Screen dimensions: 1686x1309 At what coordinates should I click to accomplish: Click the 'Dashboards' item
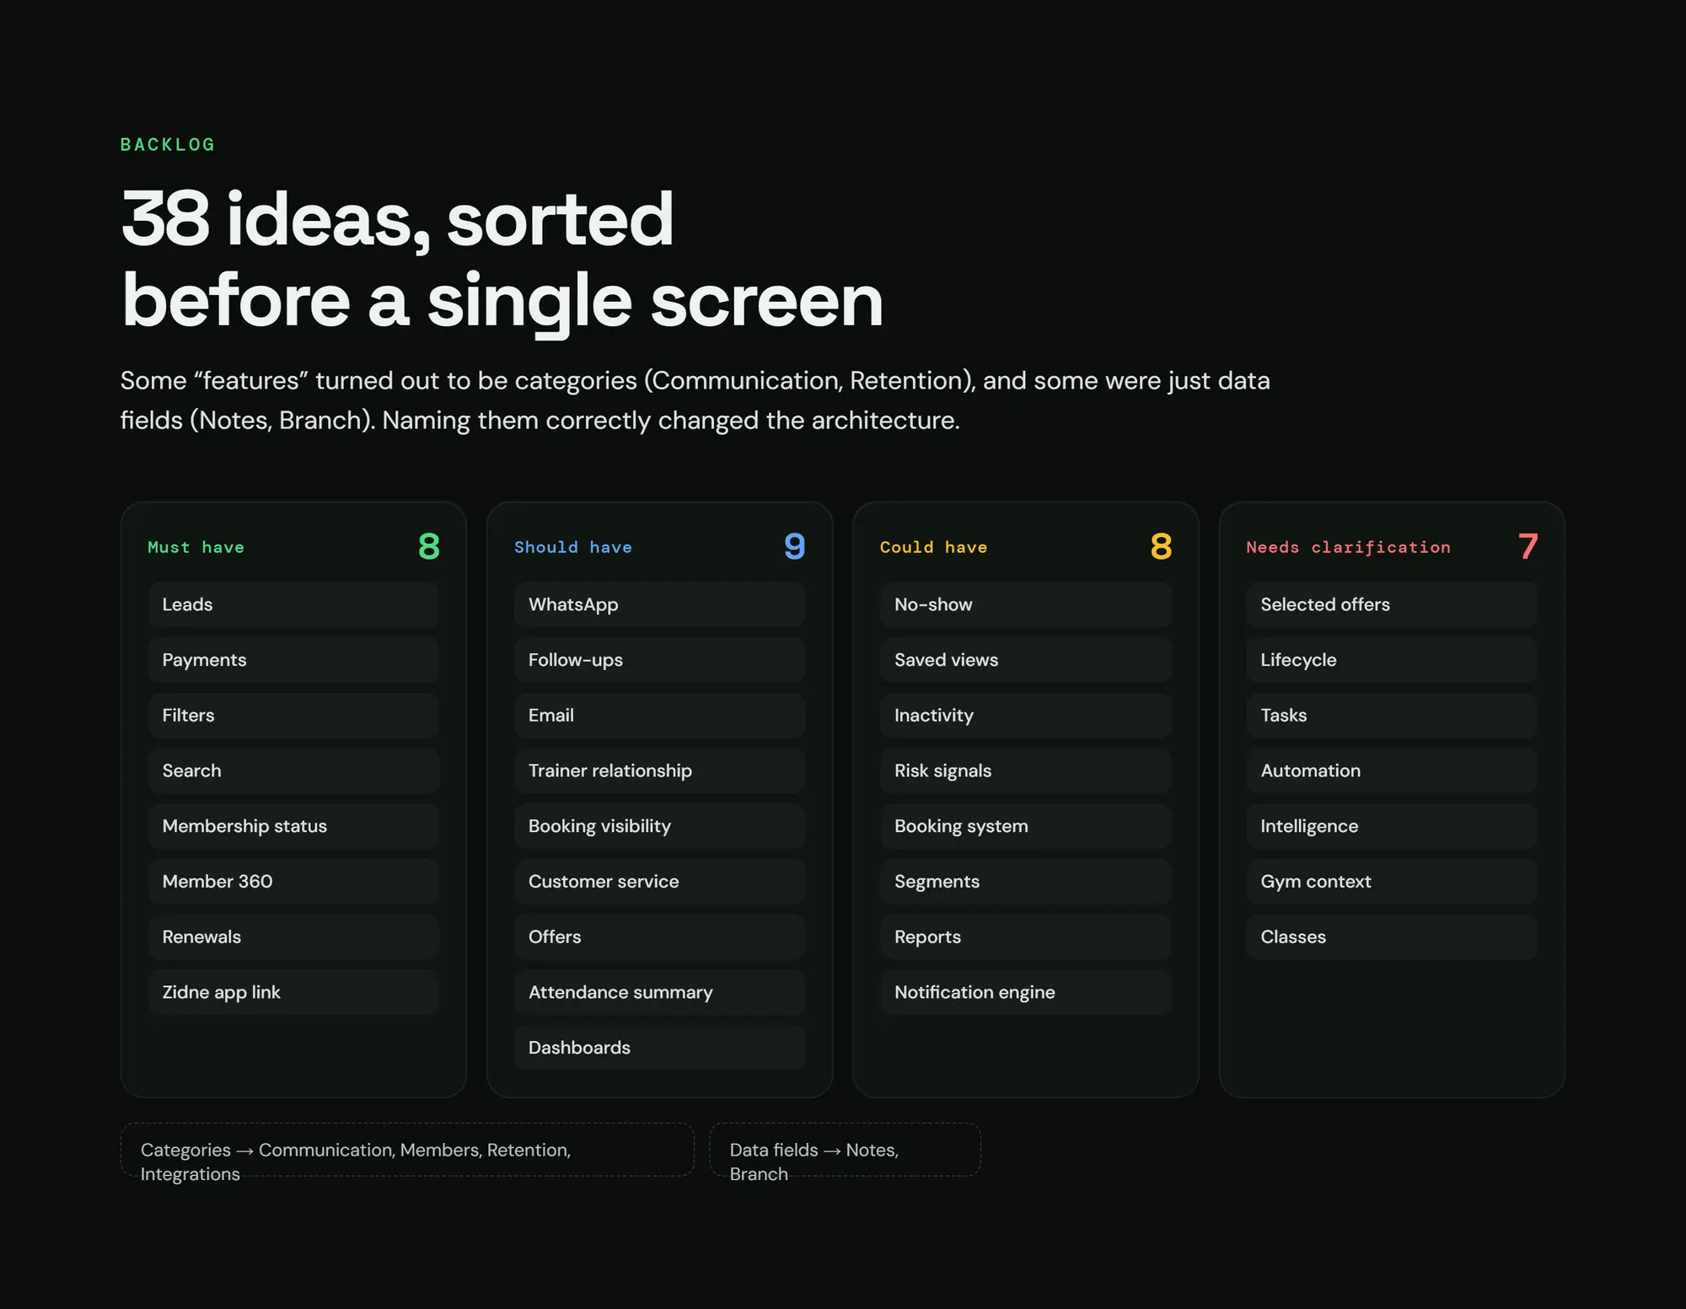pyautogui.click(x=660, y=1048)
